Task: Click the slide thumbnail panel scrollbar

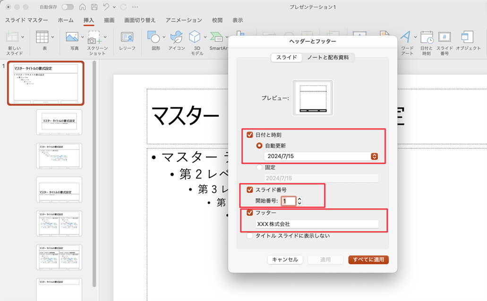Action: tap(94, 173)
